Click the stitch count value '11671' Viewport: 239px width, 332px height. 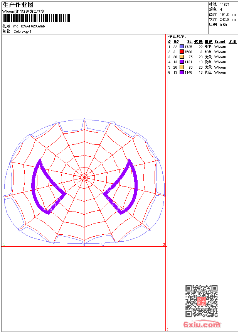tap(225, 5)
